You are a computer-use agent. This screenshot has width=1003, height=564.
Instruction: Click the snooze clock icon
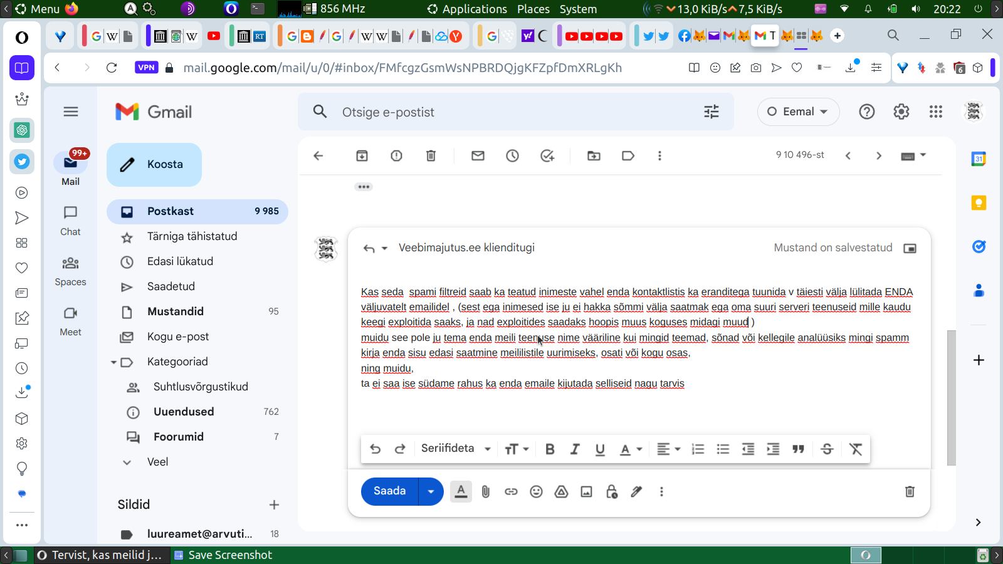point(512,156)
